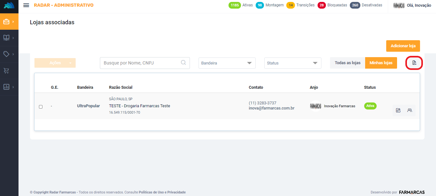The width and height of the screenshot is (436, 196).
Task: Toggle the hamburger menu
Action: click(x=26, y=5)
